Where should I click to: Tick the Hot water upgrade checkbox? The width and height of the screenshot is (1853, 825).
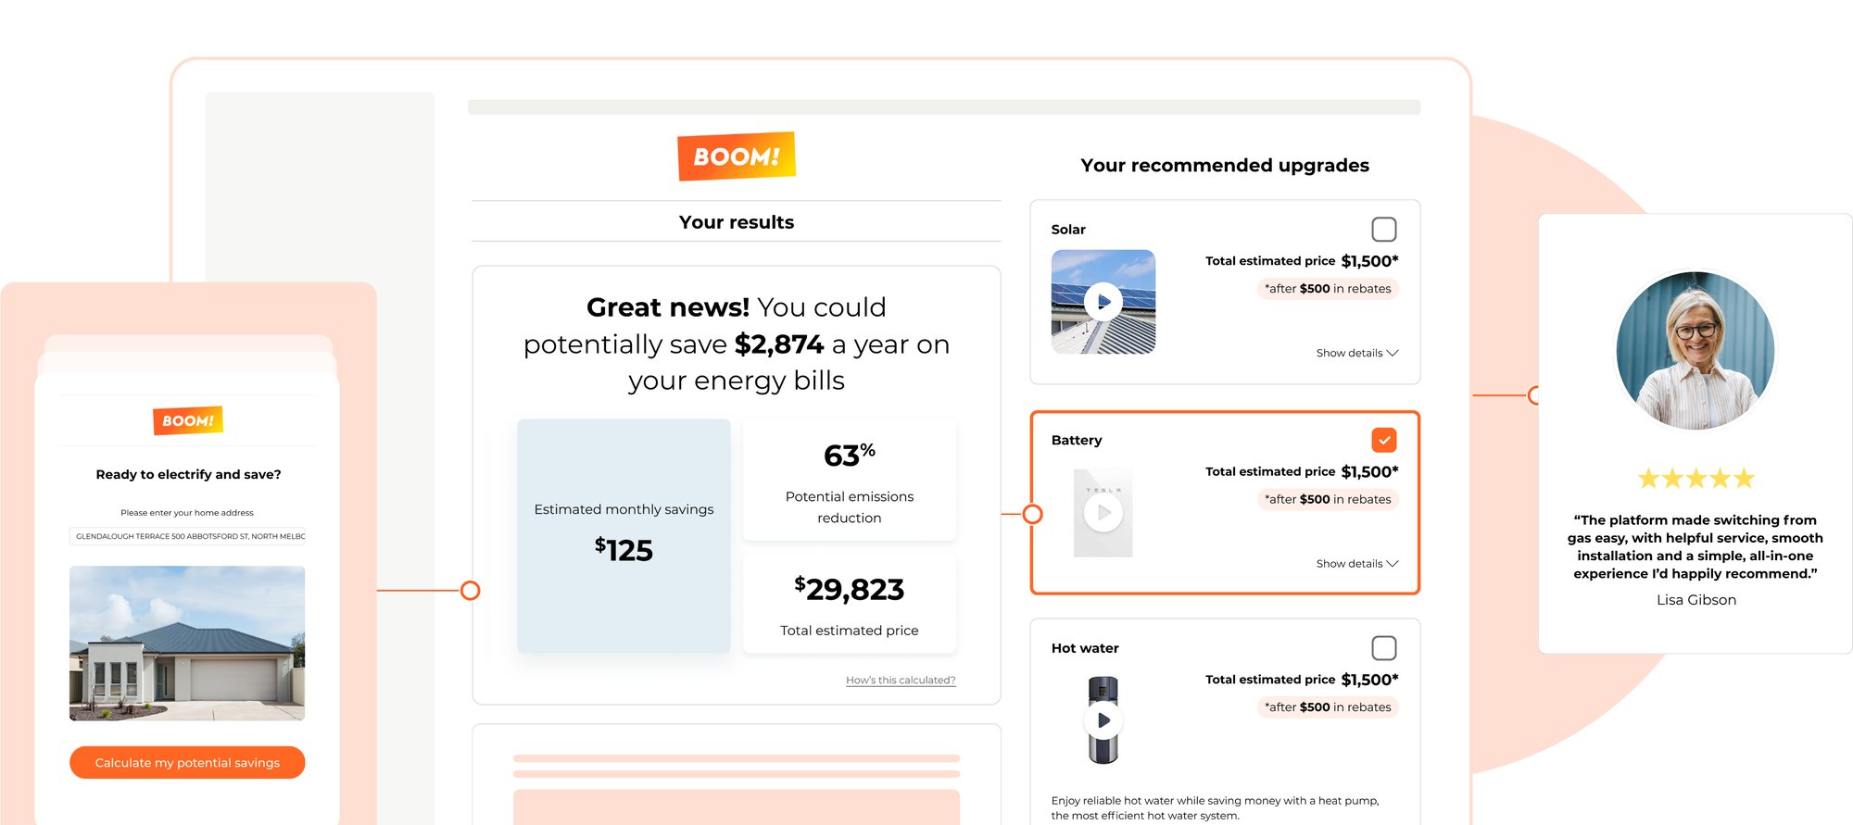click(1383, 648)
